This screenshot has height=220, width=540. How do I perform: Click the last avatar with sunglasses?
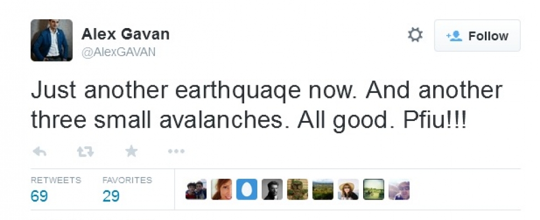[x=399, y=190]
